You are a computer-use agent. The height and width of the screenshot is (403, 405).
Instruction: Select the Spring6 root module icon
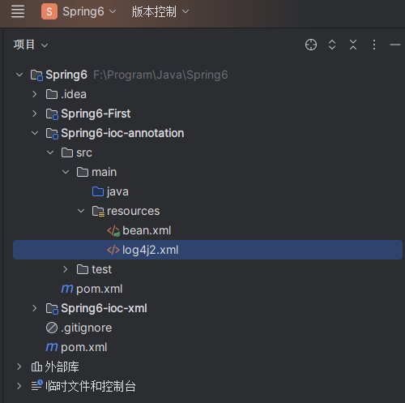click(36, 75)
